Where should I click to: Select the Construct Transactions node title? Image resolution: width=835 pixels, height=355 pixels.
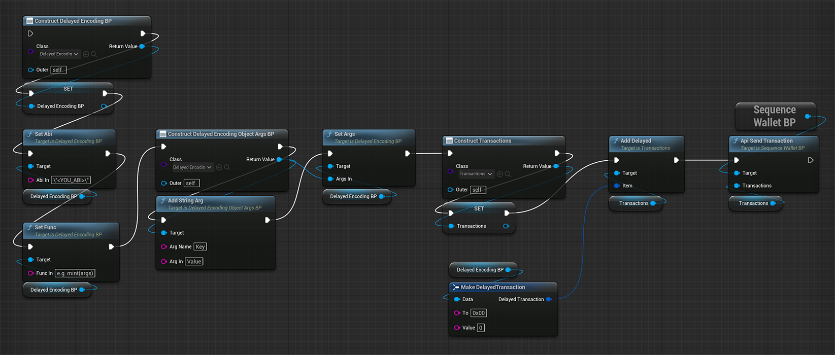point(483,140)
